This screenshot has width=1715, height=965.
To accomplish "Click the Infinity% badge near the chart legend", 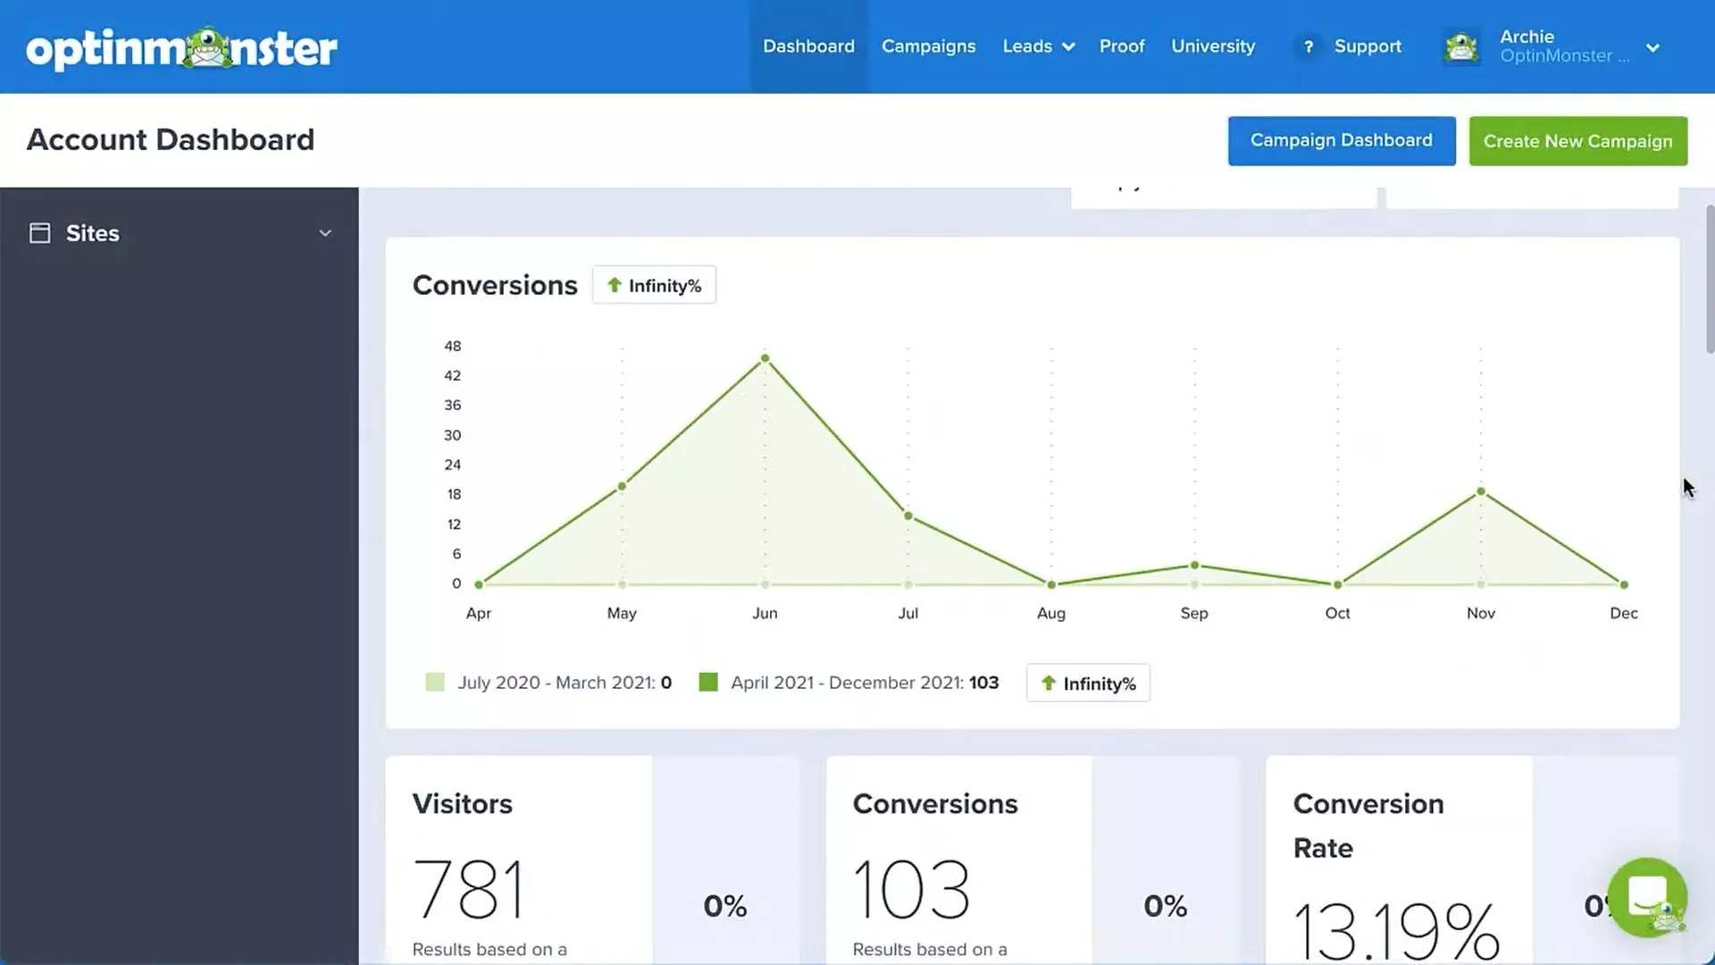I will (1088, 683).
